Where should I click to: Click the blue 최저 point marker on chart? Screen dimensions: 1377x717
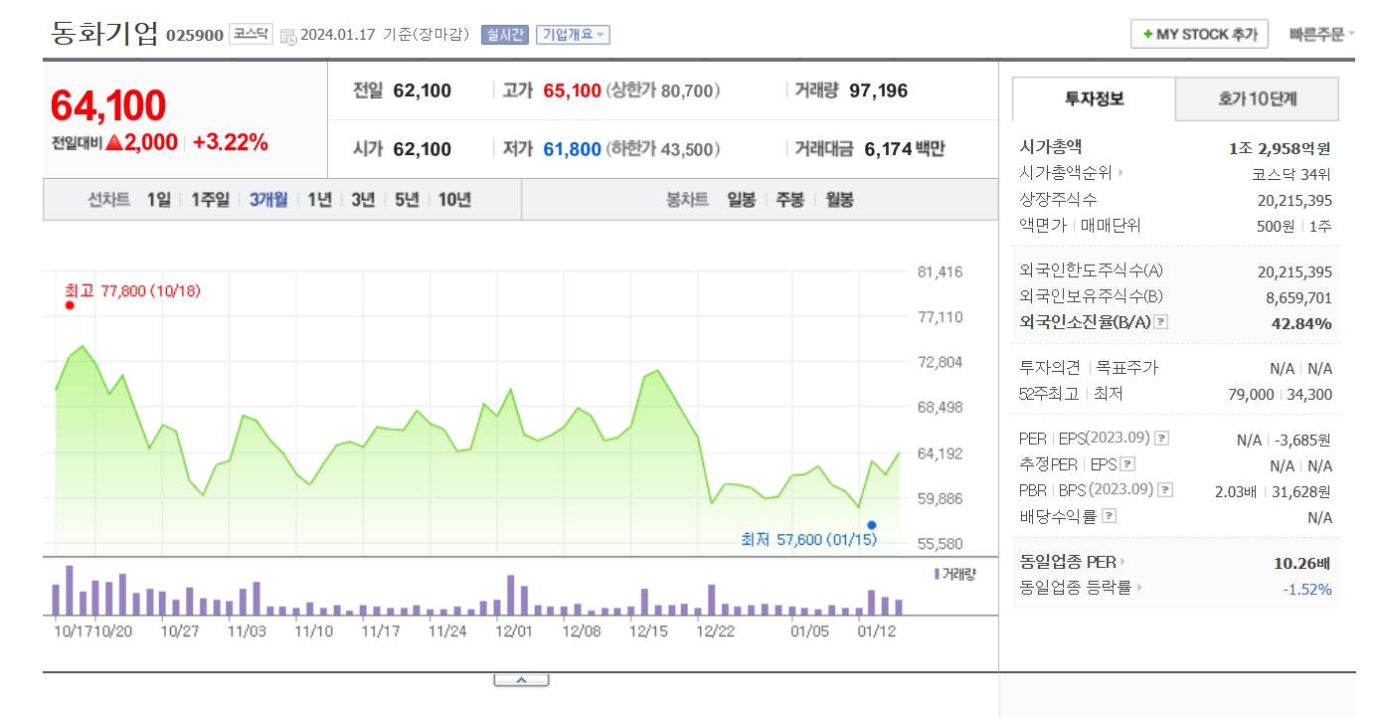click(x=871, y=525)
